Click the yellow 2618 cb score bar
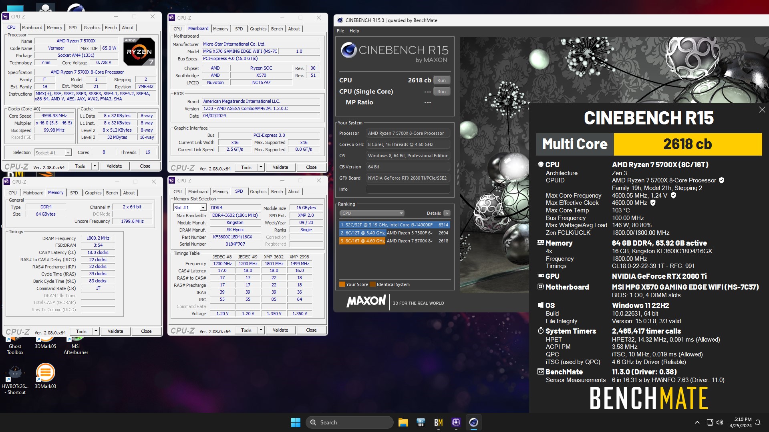769x432 pixels. (x=688, y=144)
